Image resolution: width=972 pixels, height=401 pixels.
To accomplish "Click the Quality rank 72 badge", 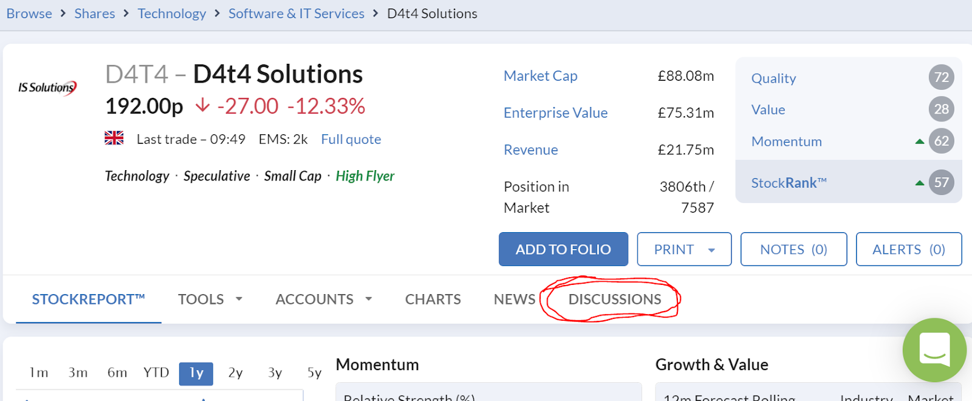I will click(942, 77).
